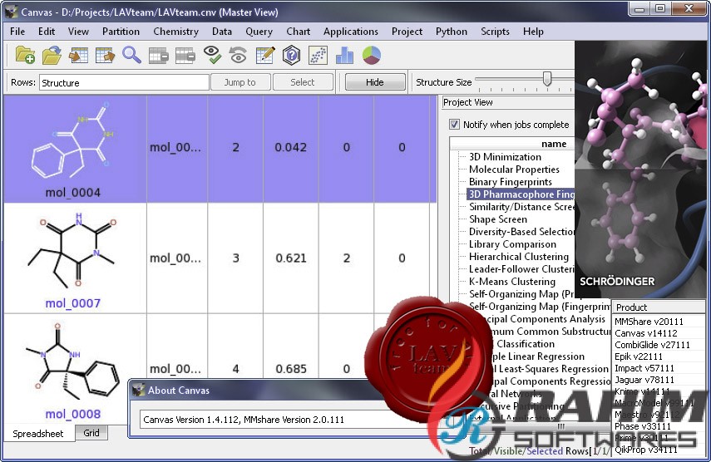
Task: Click the magnifying glass search icon
Action: pos(131,55)
